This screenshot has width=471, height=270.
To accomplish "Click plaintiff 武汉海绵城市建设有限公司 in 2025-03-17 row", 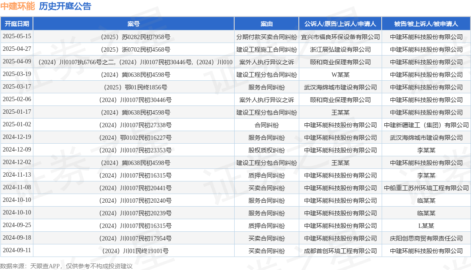I will click(x=340, y=88).
